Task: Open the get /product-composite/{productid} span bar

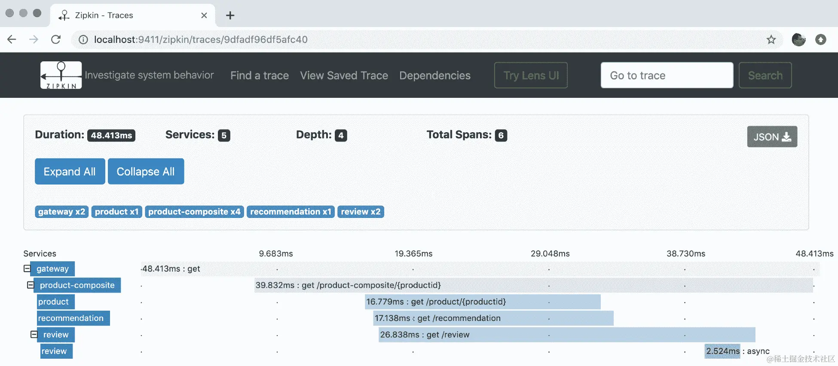Action: click(533, 285)
